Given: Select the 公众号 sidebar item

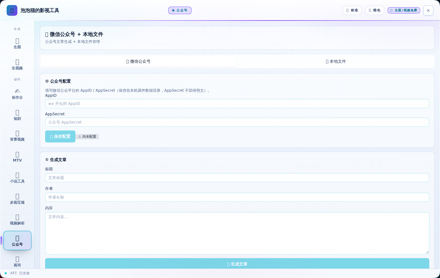Looking at the screenshot, I should (x=17, y=240).
